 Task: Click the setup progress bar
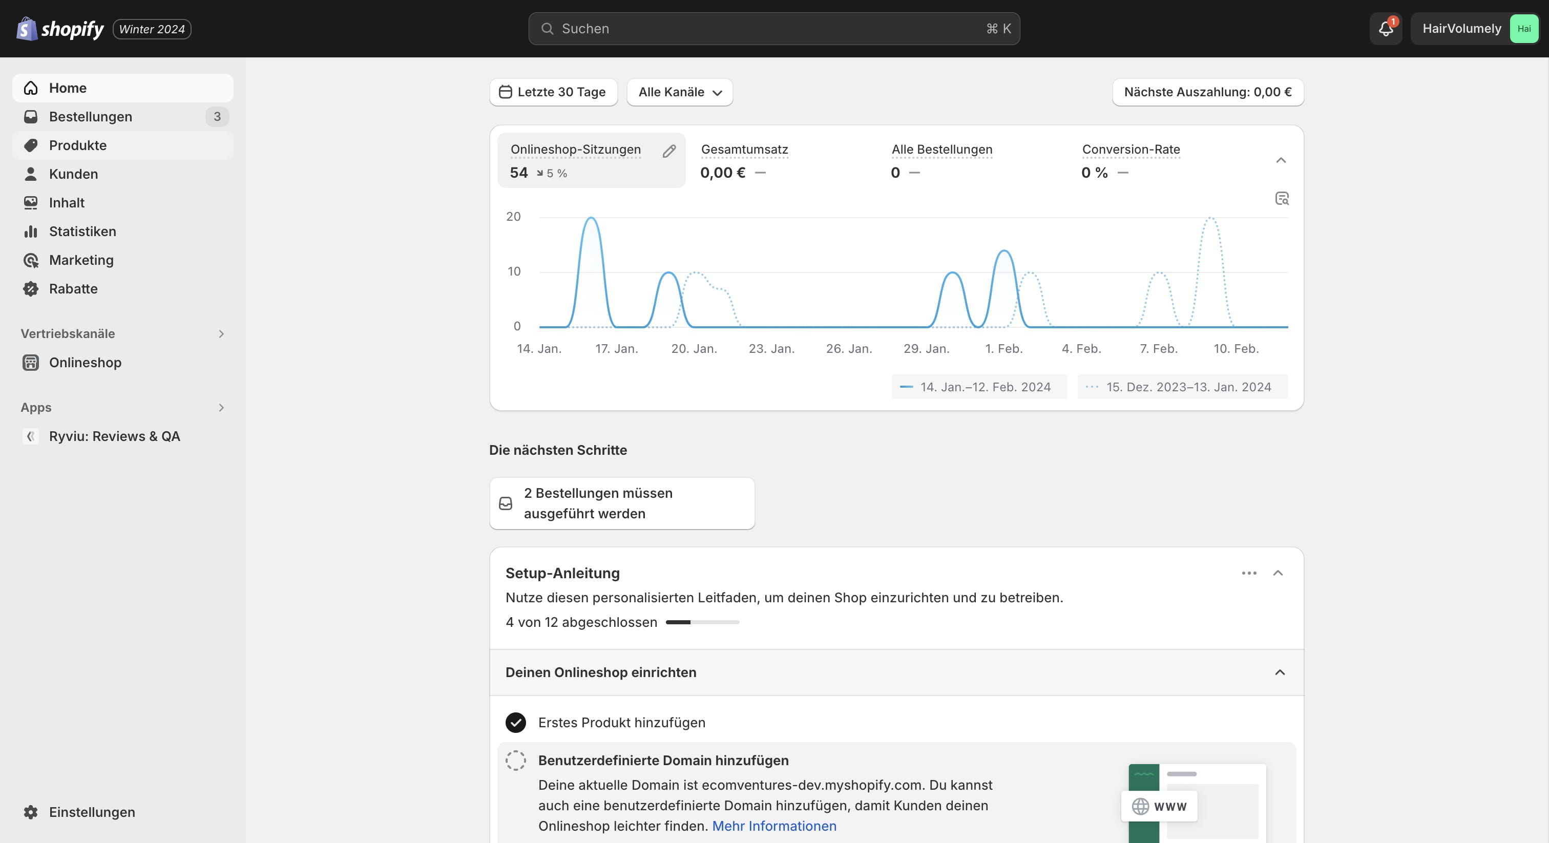tap(702, 622)
